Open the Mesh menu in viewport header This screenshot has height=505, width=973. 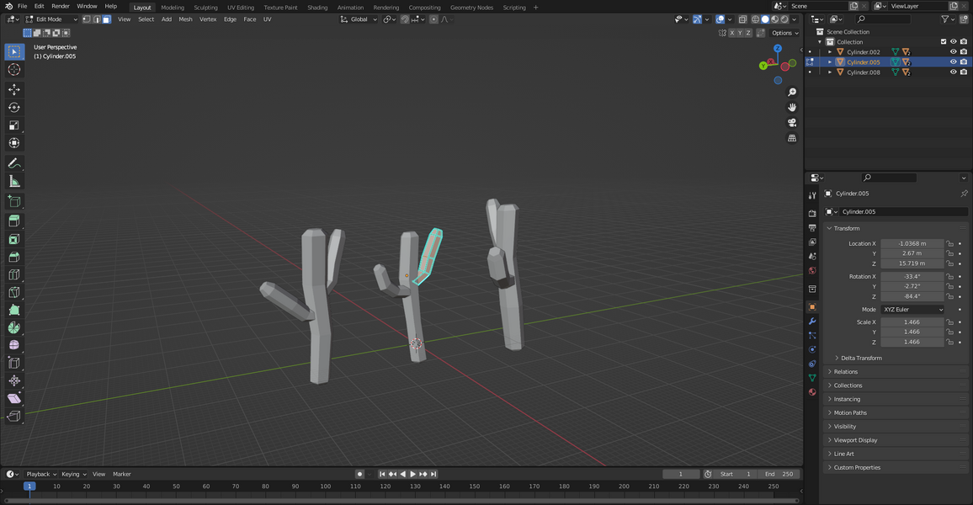185,19
